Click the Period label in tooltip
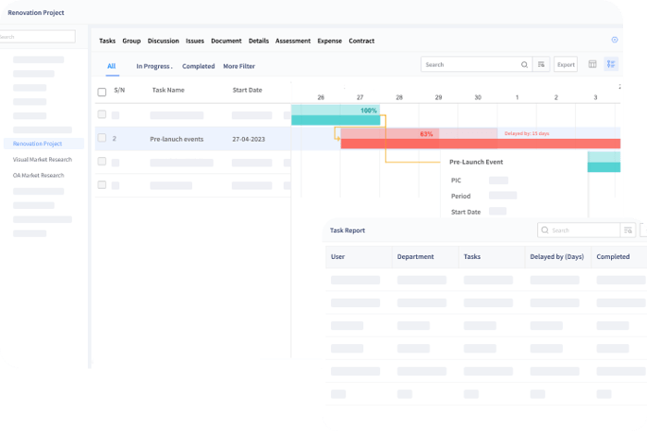This screenshot has height=431, width=647. coord(460,196)
